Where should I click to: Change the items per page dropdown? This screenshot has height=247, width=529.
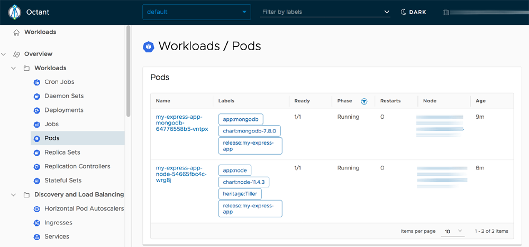tap(453, 231)
